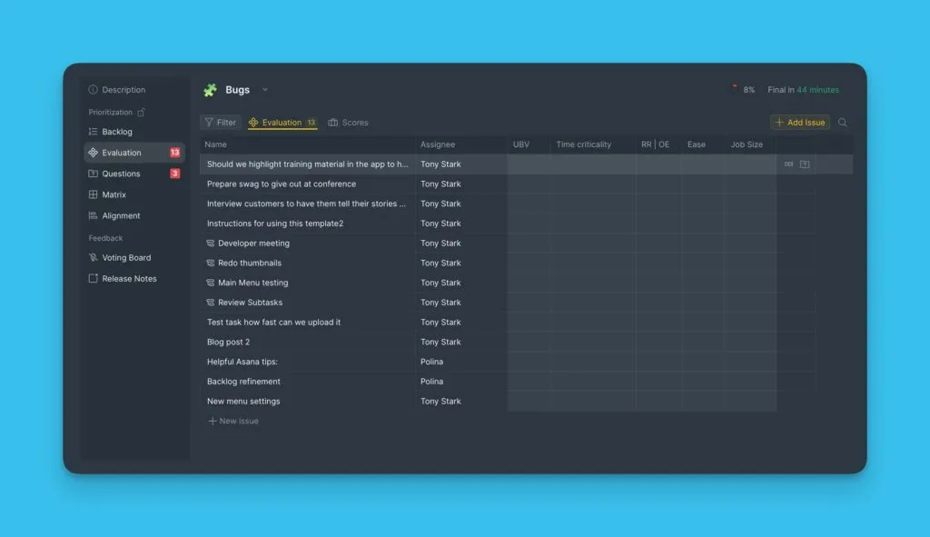Click the Add Issue button
Image resolution: width=930 pixels, height=537 pixels.
[799, 123]
